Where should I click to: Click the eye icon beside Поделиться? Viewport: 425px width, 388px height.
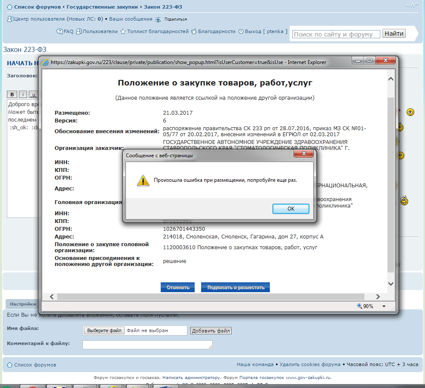pos(158,19)
